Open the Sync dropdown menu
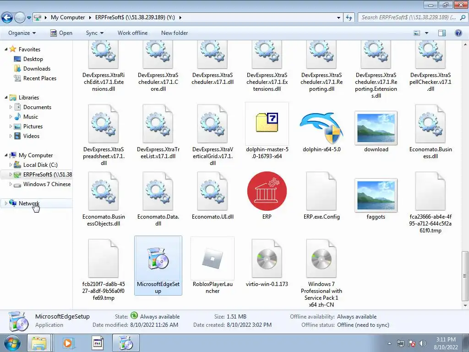The width and height of the screenshot is (469, 352). coord(94,33)
